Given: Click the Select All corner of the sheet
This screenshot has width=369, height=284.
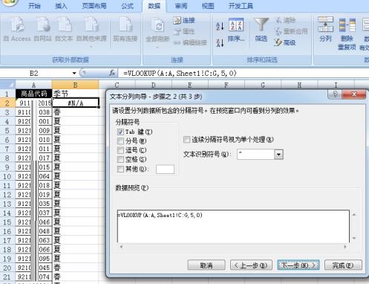Looking at the screenshot, I should (7, 84).
